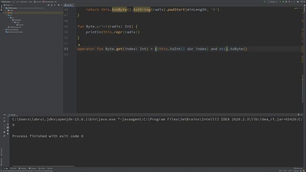The width and height of the screenshot is (306, 172).
Task: Hide the Project tool window
Action: [62, 5]
